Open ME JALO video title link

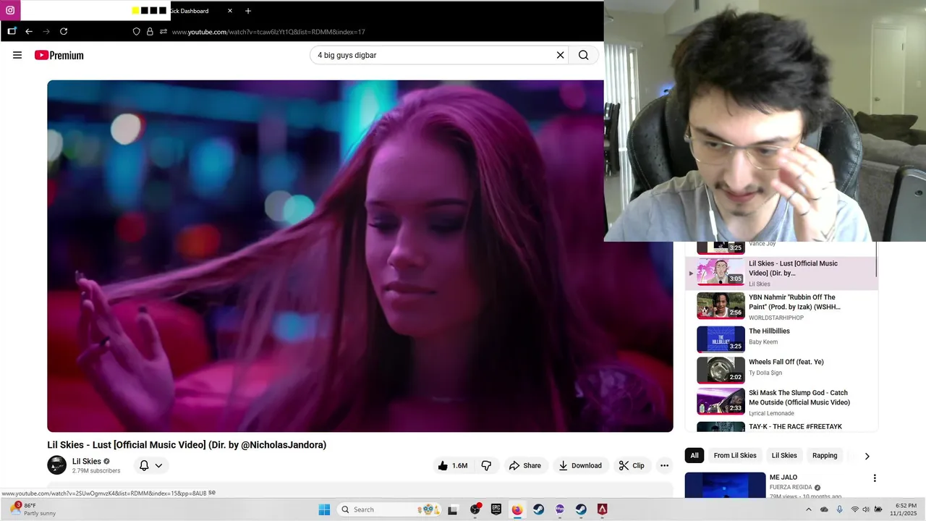(x=783, y=478)
